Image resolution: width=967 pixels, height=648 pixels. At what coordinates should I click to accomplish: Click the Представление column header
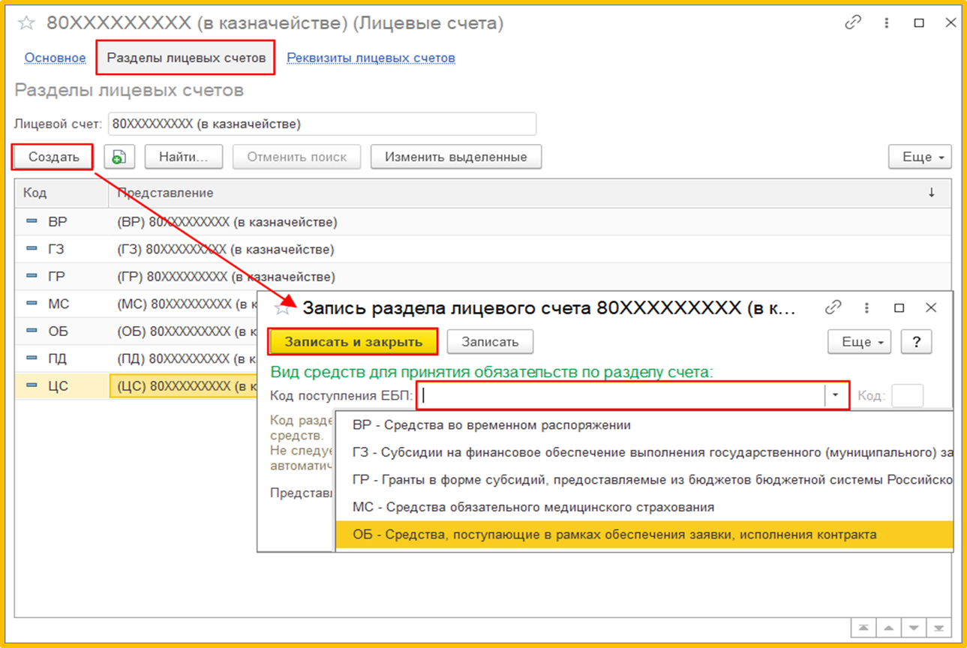[530, 193]
